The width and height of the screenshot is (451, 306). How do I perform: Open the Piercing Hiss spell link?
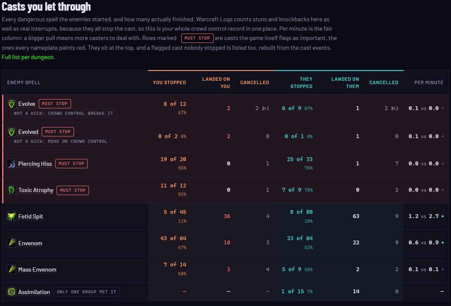point(35,164)
